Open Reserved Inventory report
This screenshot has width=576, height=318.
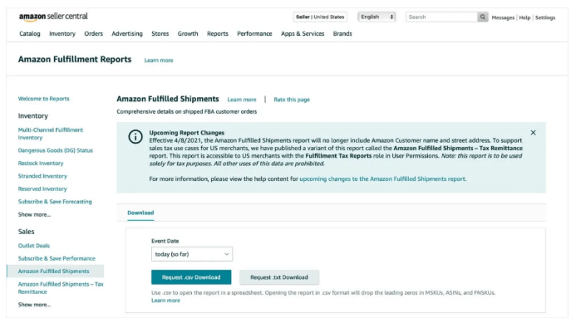click(x=42, y=189)
